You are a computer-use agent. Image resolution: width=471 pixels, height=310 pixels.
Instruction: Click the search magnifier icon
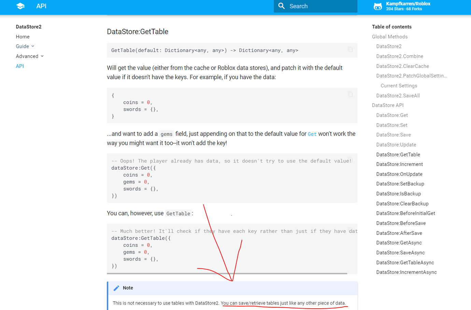[x=282, y=6]
